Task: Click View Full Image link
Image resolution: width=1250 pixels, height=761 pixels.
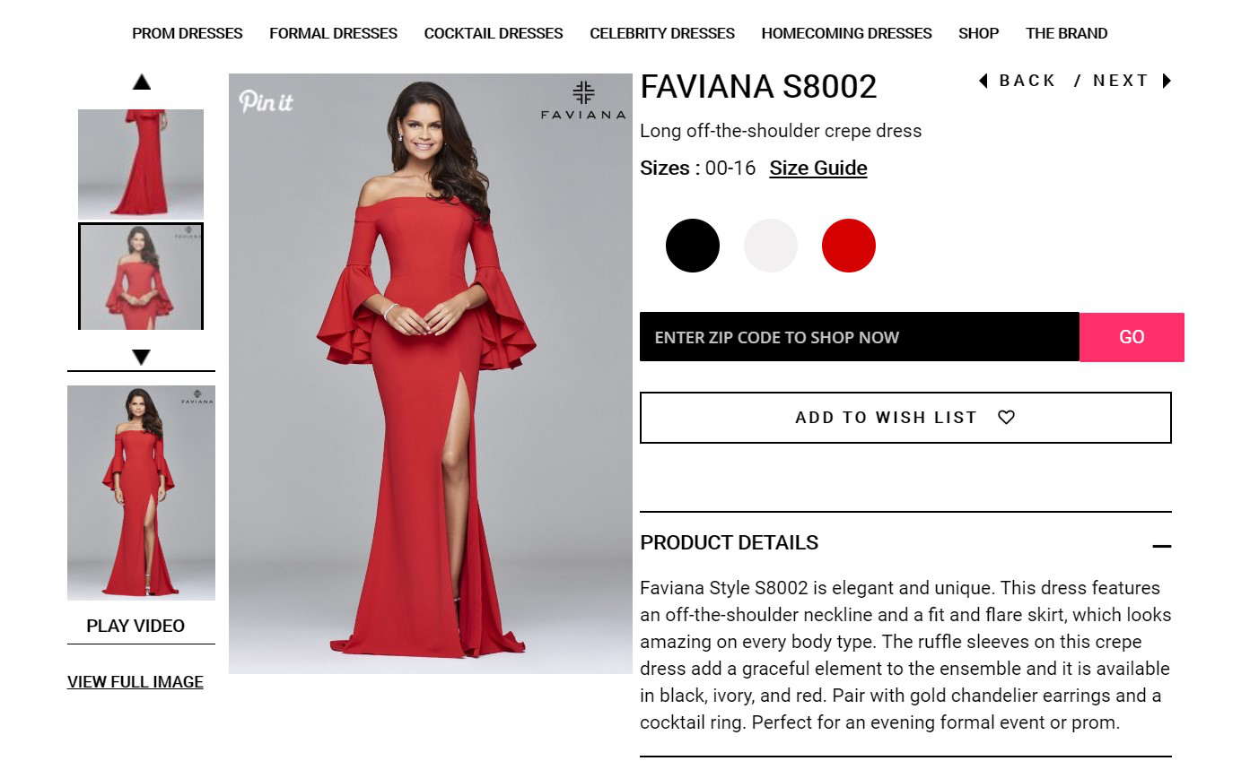Action: click(x=135, y=682)
